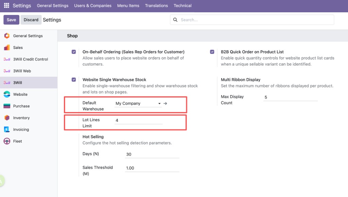Open Technical menu
The image size is (348, 197).
pos(182,5)
